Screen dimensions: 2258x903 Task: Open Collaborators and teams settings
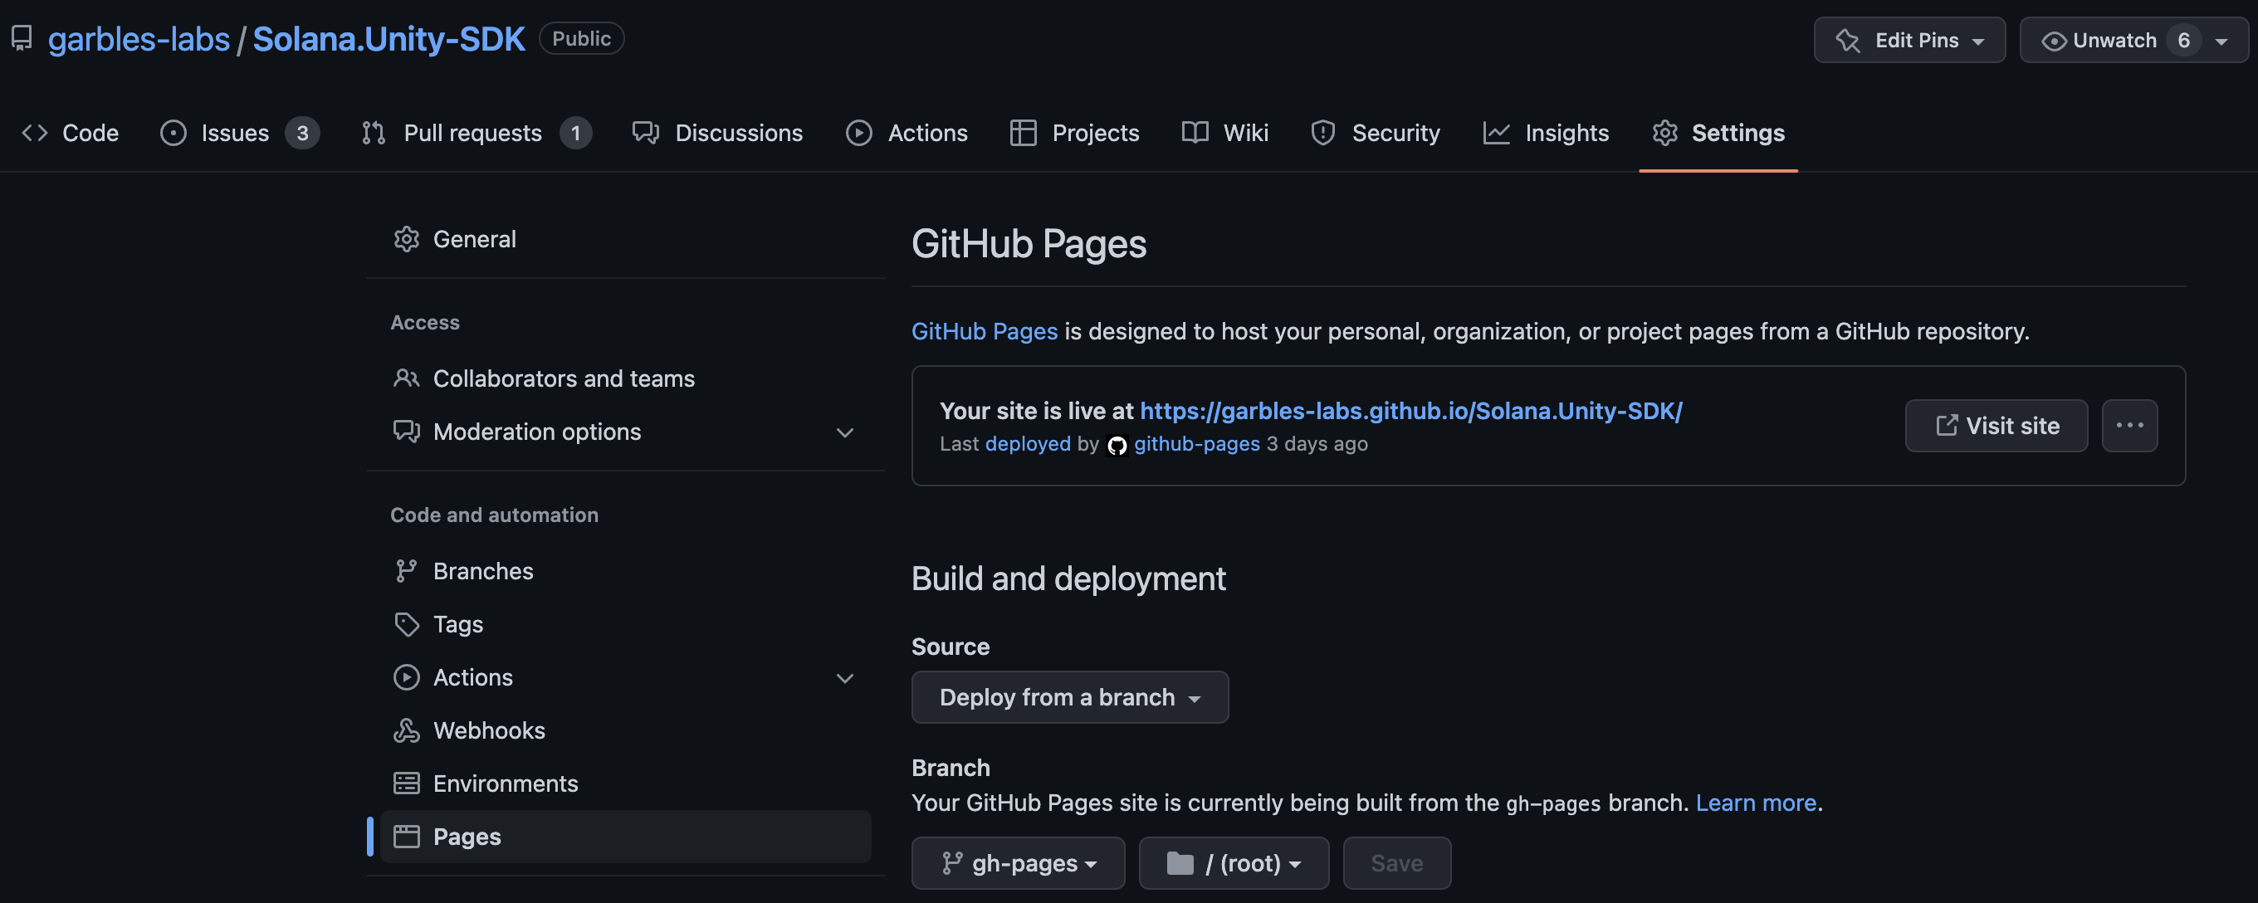tap(625, 378)
